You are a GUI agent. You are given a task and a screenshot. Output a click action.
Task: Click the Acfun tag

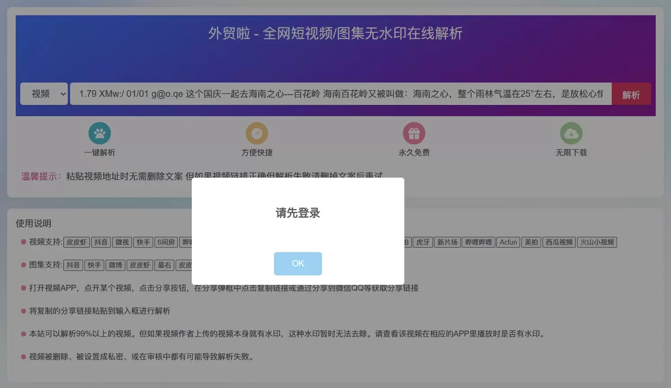coord(508,242)
